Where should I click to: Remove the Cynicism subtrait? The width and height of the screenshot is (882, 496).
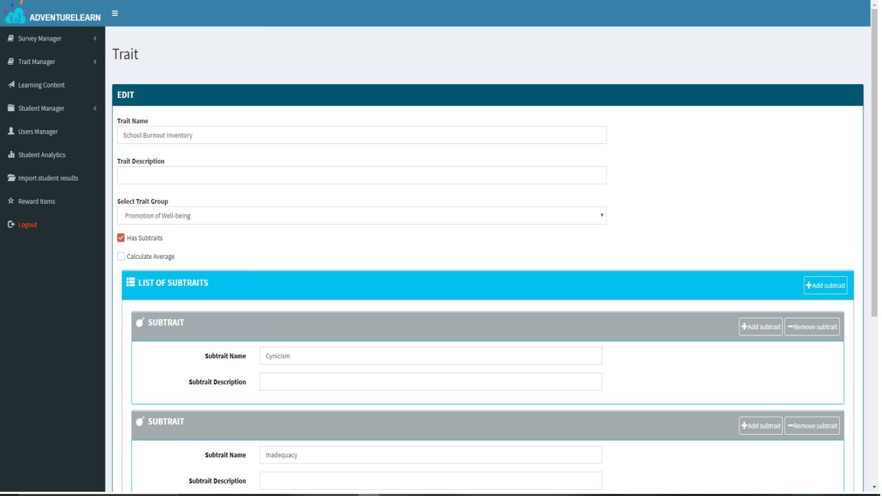(812, 327)
